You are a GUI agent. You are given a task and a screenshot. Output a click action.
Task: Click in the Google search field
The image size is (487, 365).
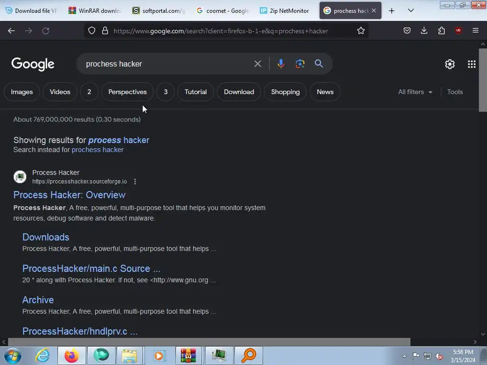pyautogui.click(x=168, y=64)
